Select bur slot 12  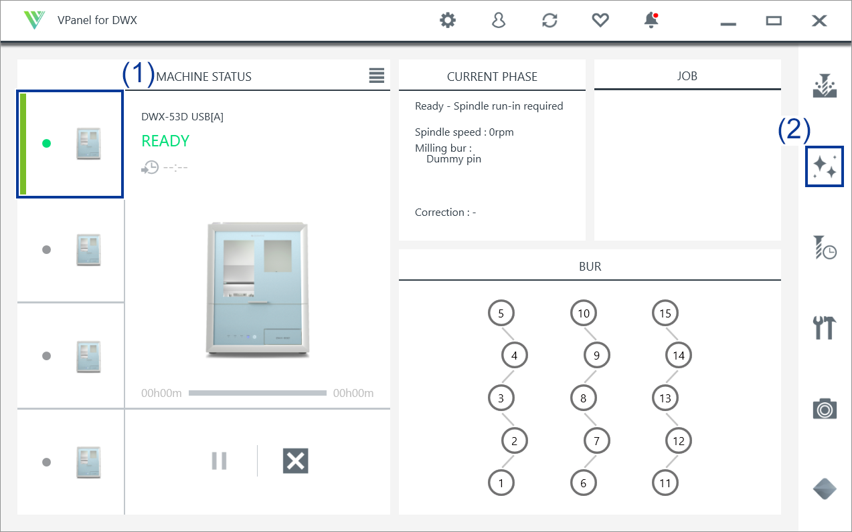tap(679, 440)
